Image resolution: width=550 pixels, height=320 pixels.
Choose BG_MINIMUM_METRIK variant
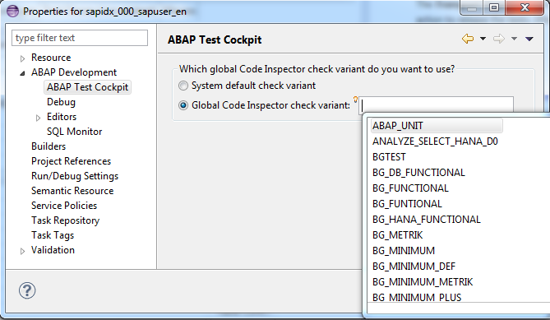(423, 282)
